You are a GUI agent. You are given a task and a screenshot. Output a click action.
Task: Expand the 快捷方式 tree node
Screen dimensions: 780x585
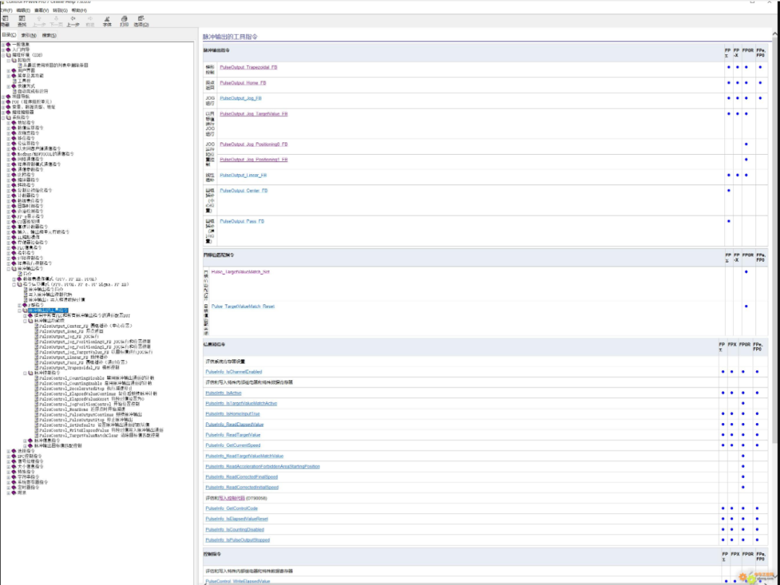(9, 86)
